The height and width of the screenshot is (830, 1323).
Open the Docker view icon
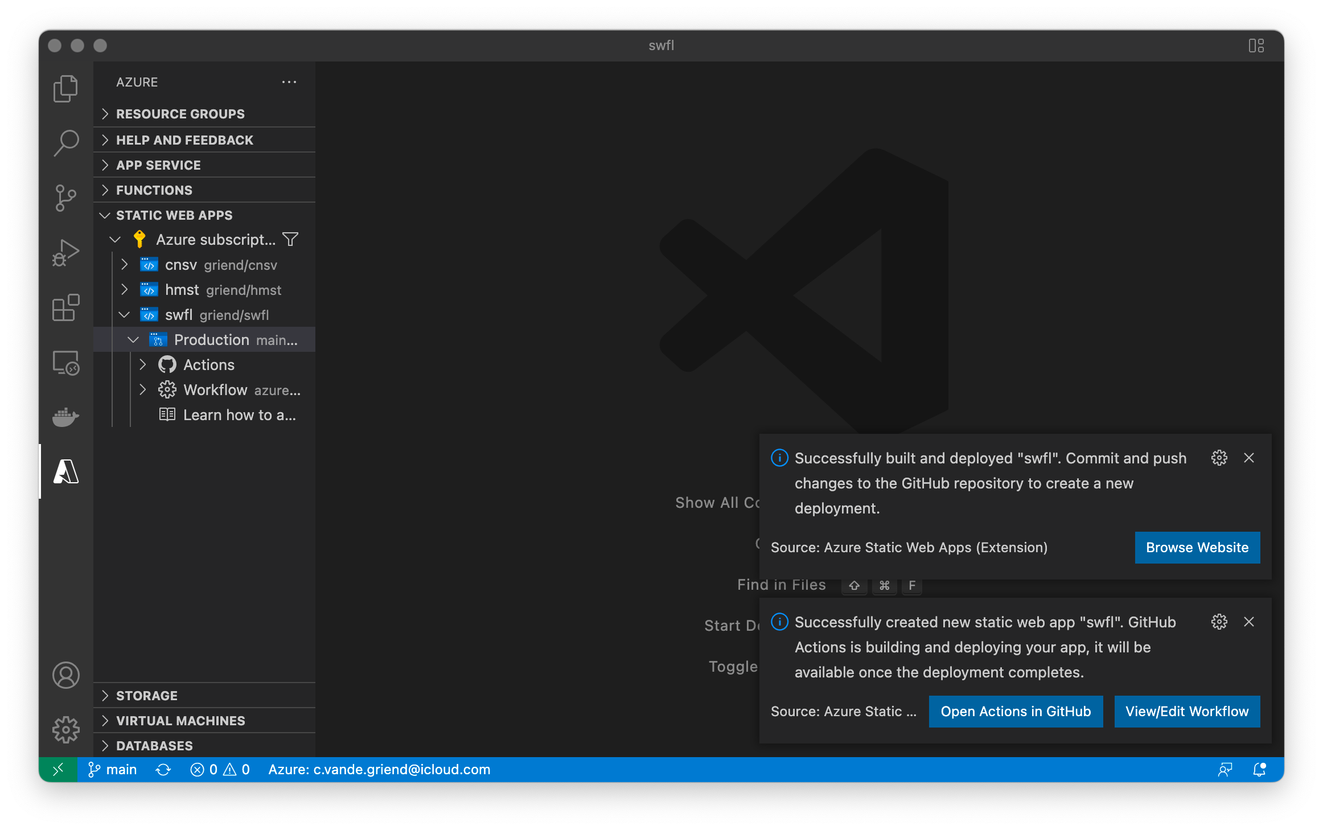(65, 417)
